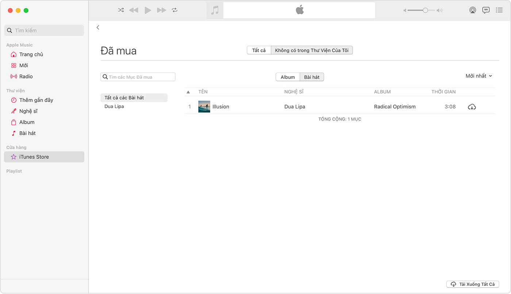This screenshot has width=511, height=294.
Task: Focus the Tìm các Mục Đã mua field
Action: pyautogui.click(x=138, y=77)
